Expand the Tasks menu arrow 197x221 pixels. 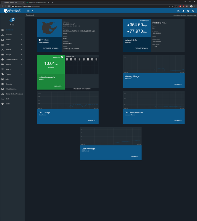point(22,45)
